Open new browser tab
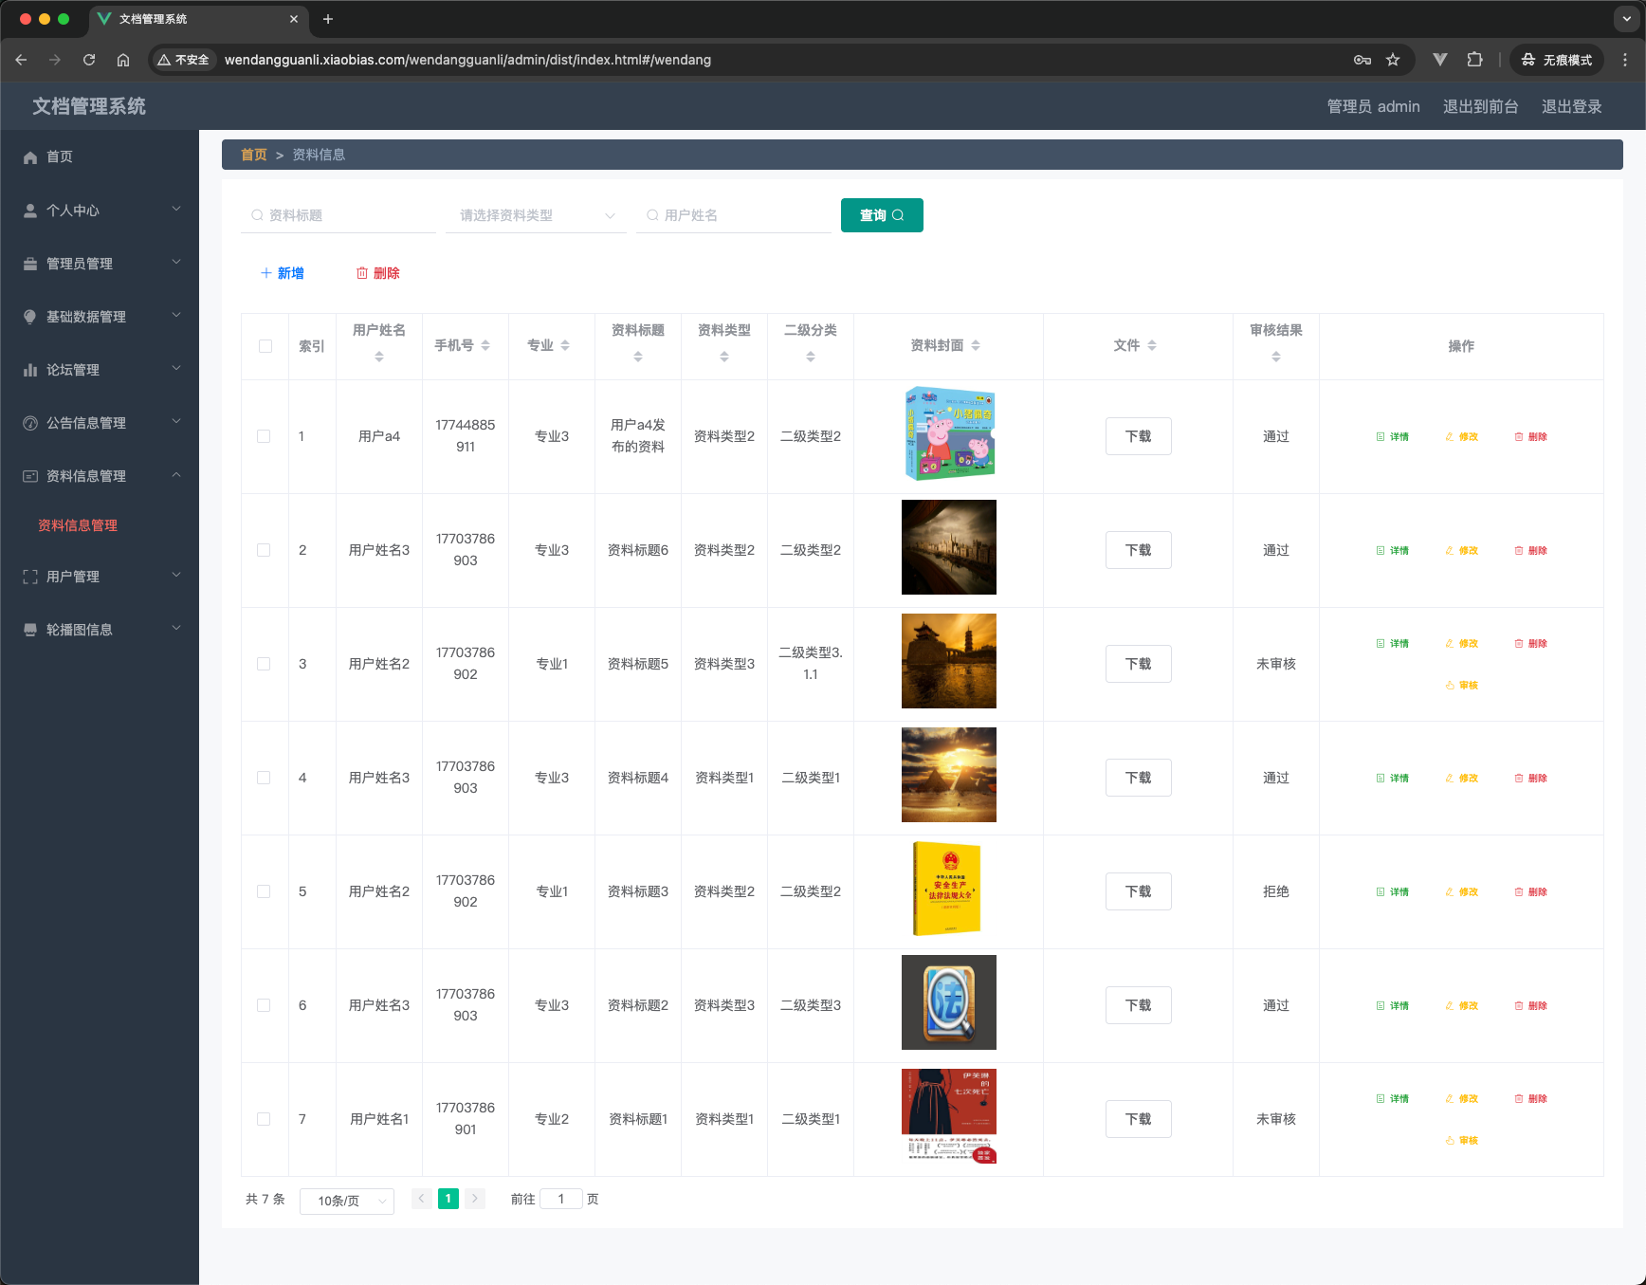The height and width of the screenshot is (1285, 1646). click(328, 19)
